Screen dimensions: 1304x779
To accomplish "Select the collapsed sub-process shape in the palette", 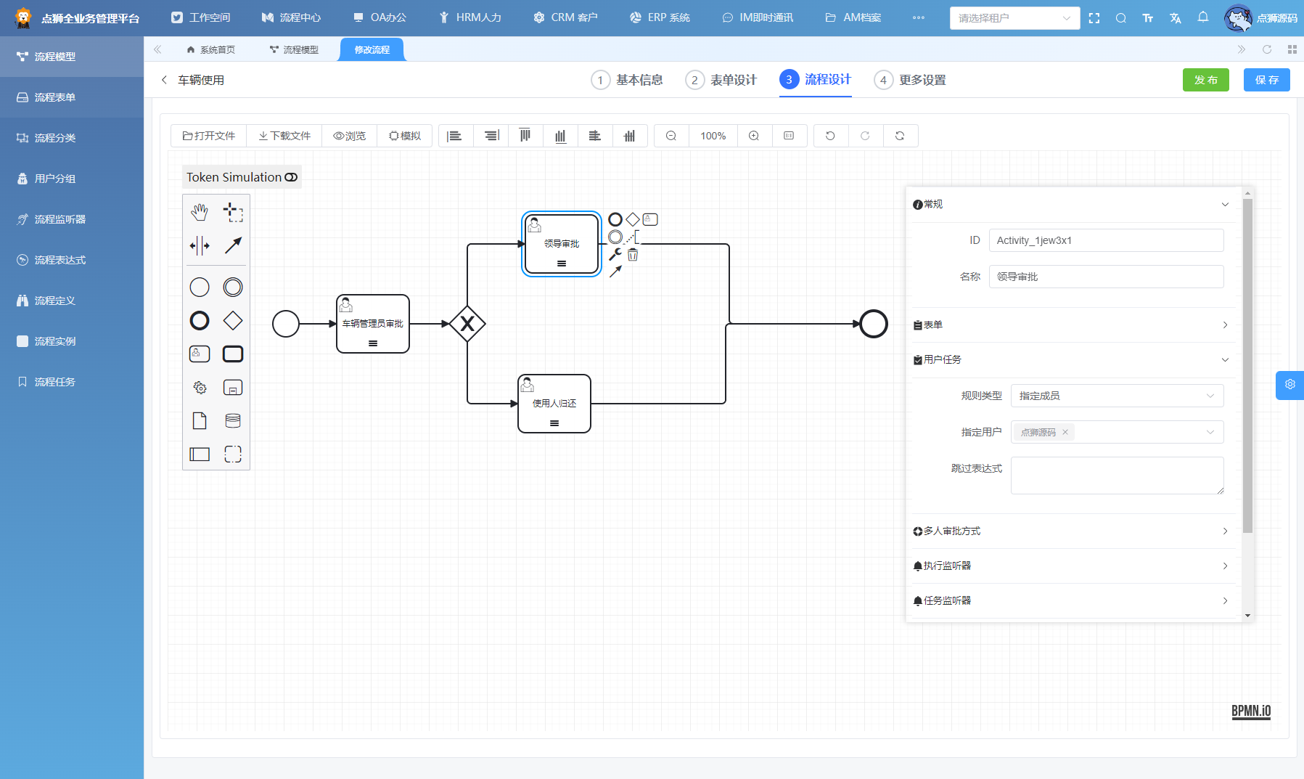I will click(x=233, y=388).
